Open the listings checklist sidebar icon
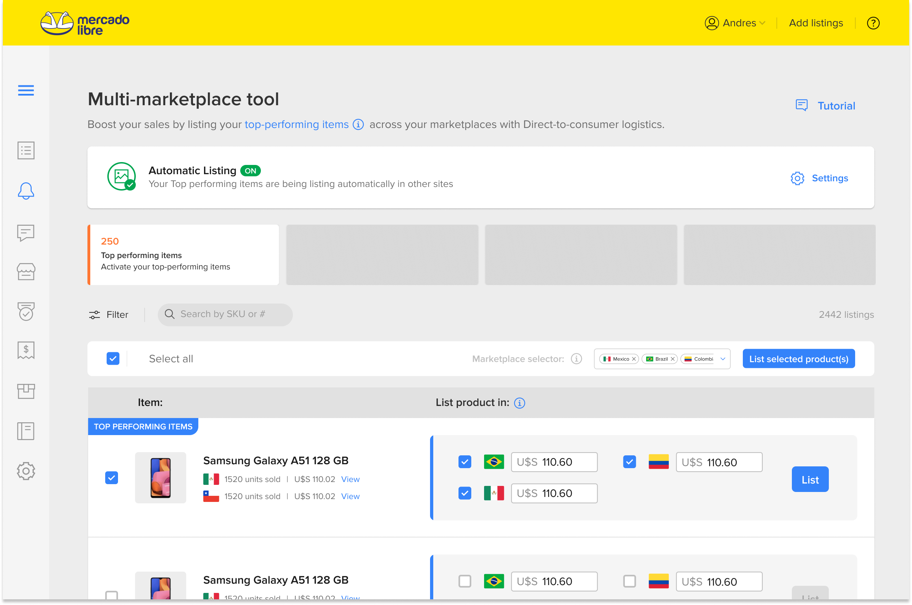 pos(26,150)
